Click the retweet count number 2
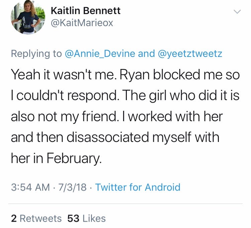The image size is (251, 228). click(x=14, y=219)
